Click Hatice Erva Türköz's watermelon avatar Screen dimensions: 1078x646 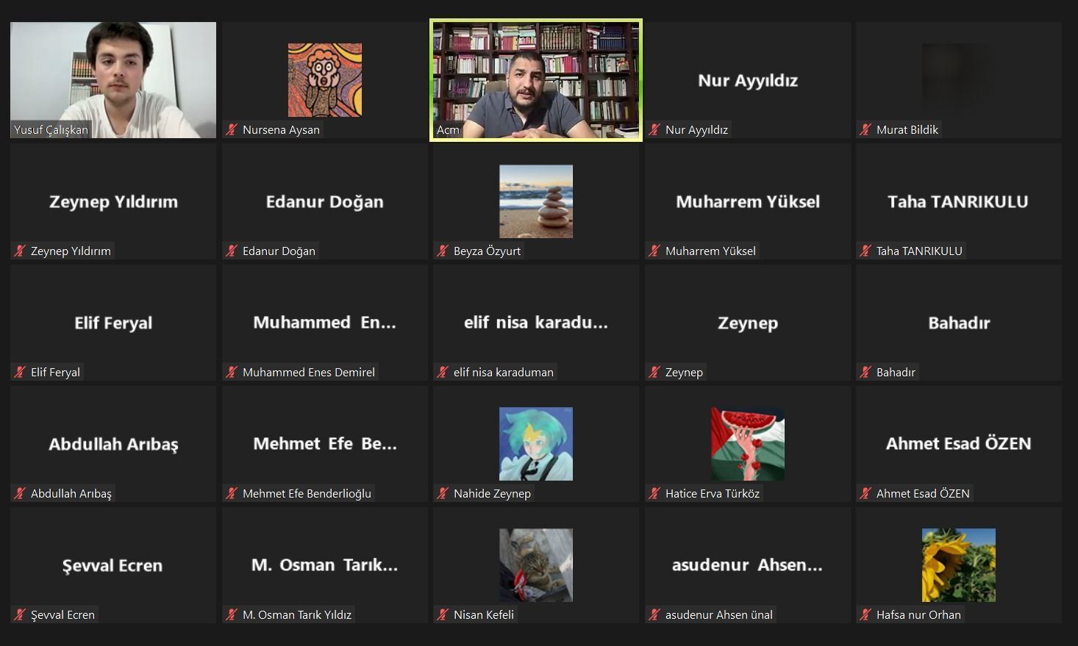(748, 444)
